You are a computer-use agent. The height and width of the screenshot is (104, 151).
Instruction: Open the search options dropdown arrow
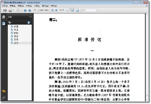click(x=97, y=10)
